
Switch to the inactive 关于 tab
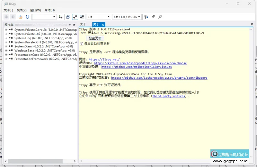tap(83, 24)
